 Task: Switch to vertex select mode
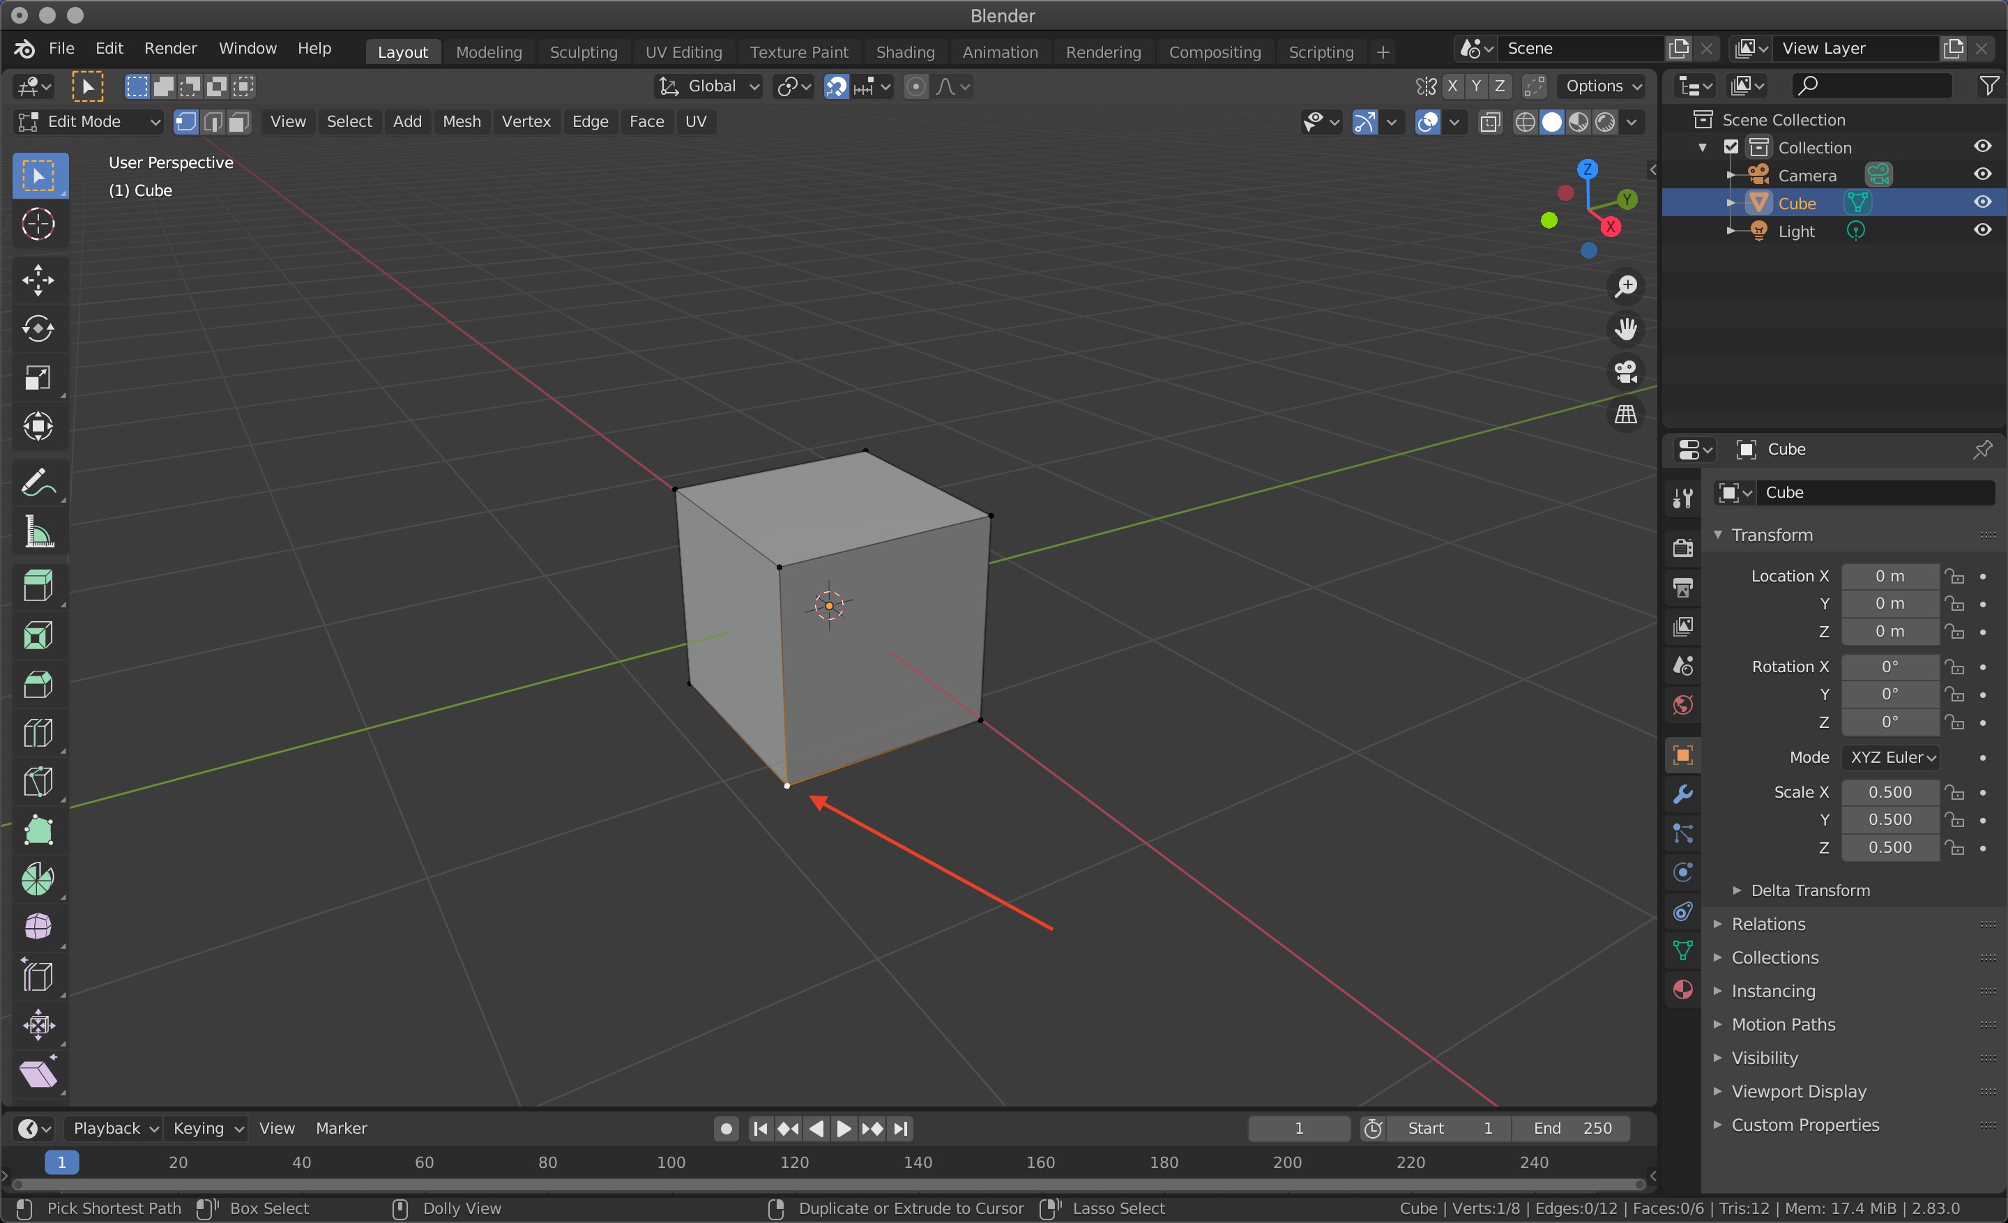tap(187, 122)
